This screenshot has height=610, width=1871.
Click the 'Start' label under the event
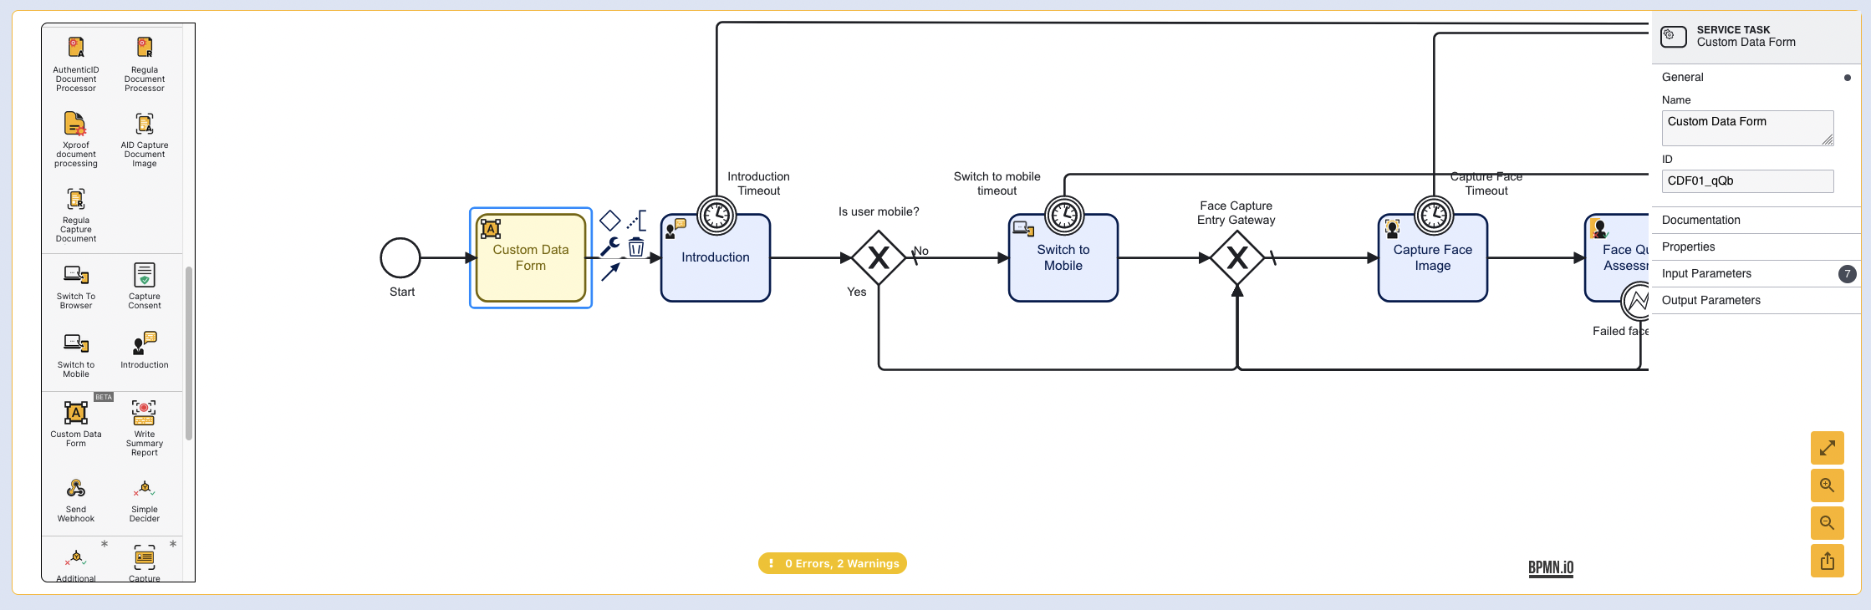click(402, 292)
